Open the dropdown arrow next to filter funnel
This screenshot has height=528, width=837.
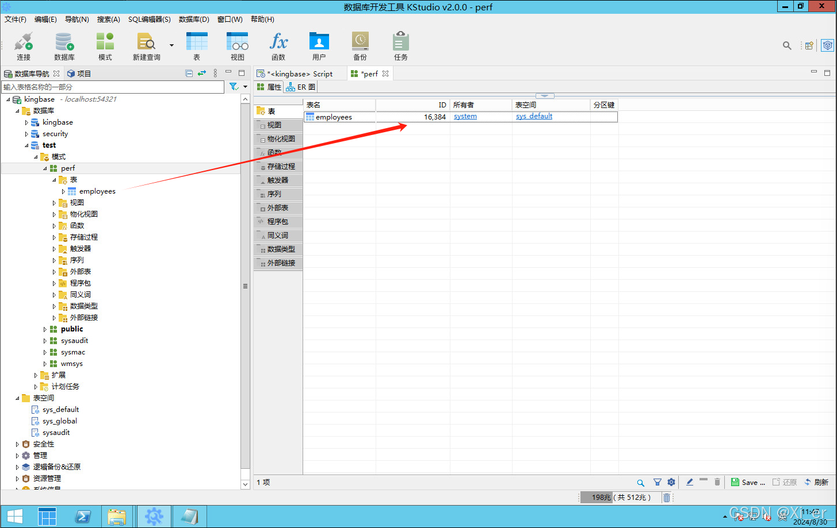tap(245, 87)
